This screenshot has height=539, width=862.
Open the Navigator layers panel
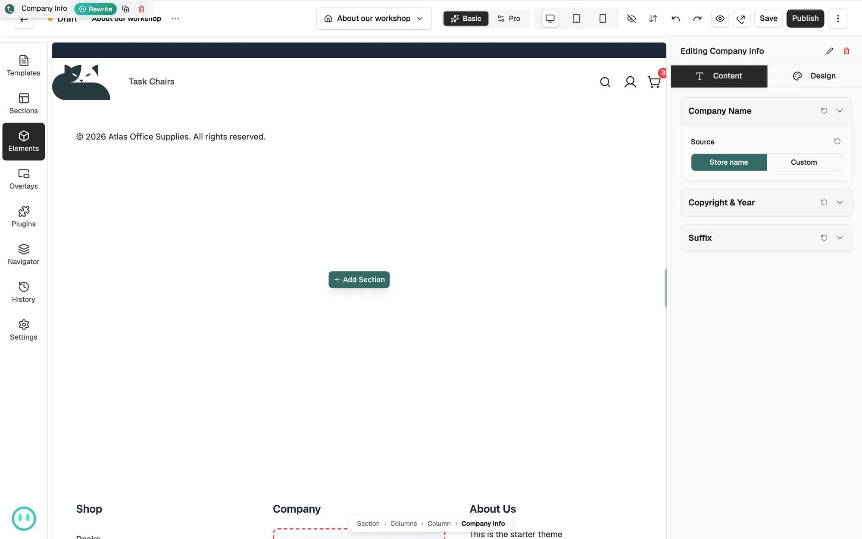(24, 255)
